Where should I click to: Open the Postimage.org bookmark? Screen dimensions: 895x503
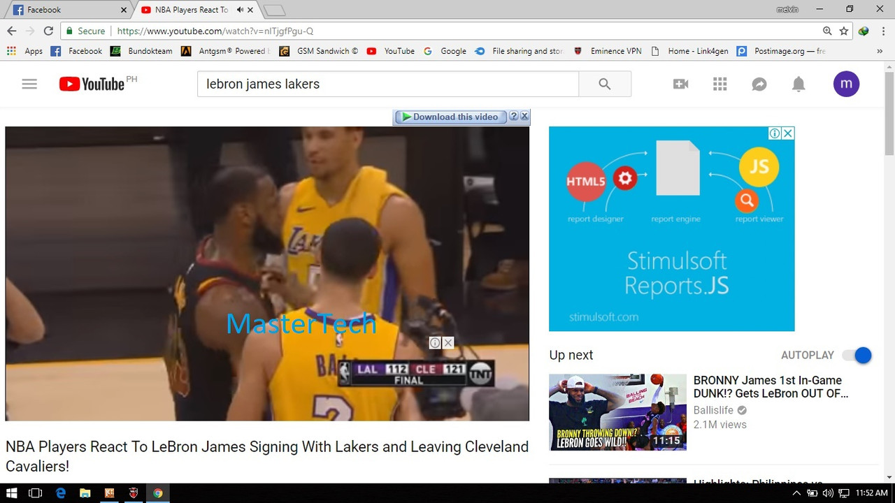[x=781, y=51]
